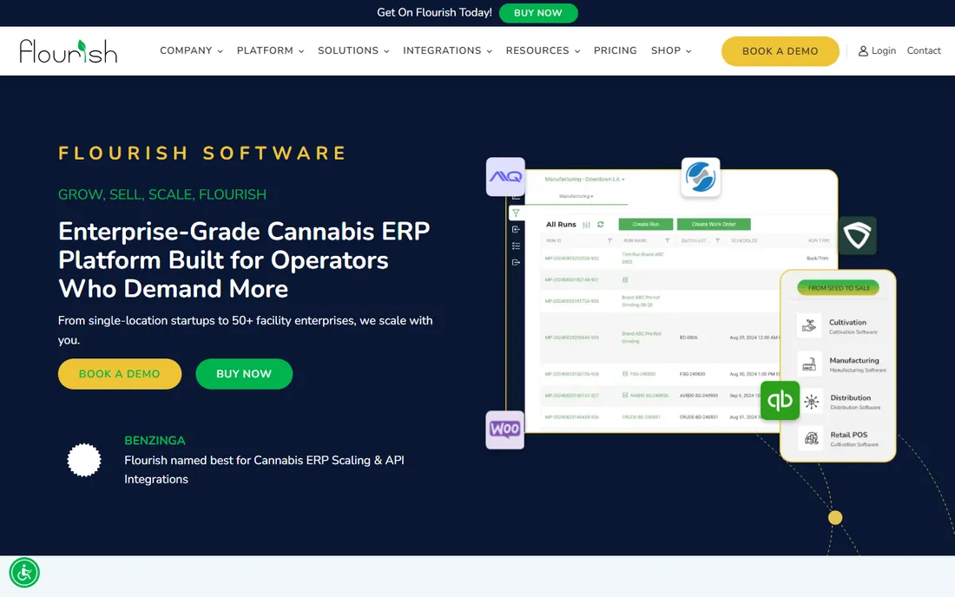Expand the Shop menu
This screenshot has height=597, width=955.
671,50
